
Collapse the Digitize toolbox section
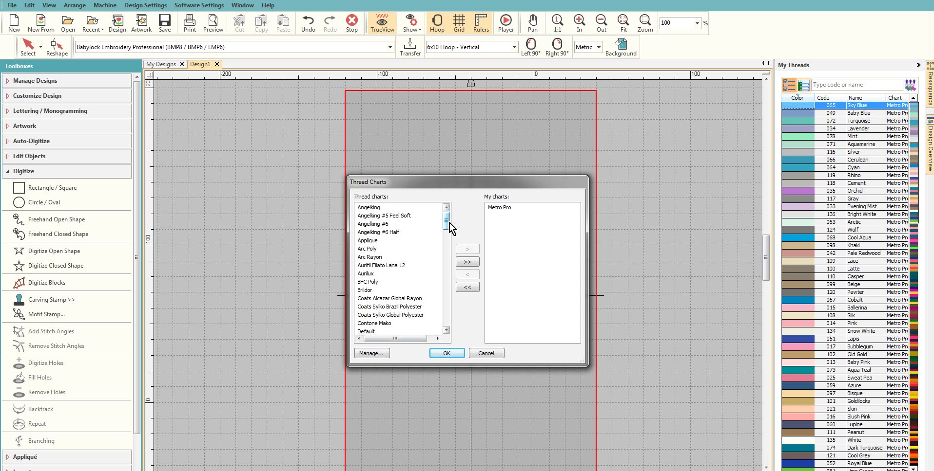pos(23,171)
